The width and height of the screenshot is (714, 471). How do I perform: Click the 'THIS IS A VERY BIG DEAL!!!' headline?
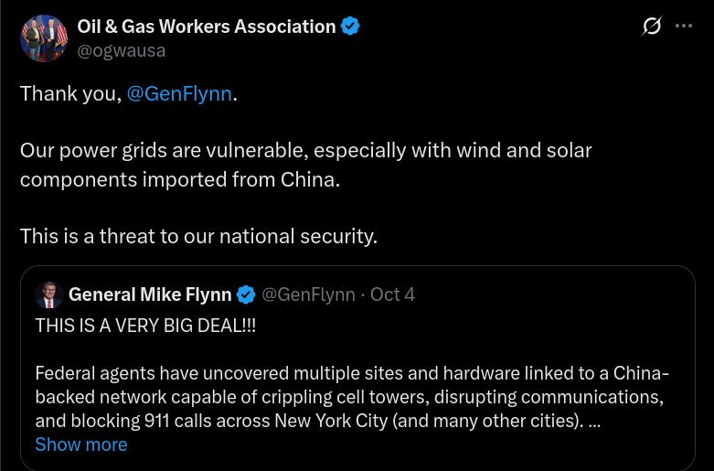pos(145,325)
